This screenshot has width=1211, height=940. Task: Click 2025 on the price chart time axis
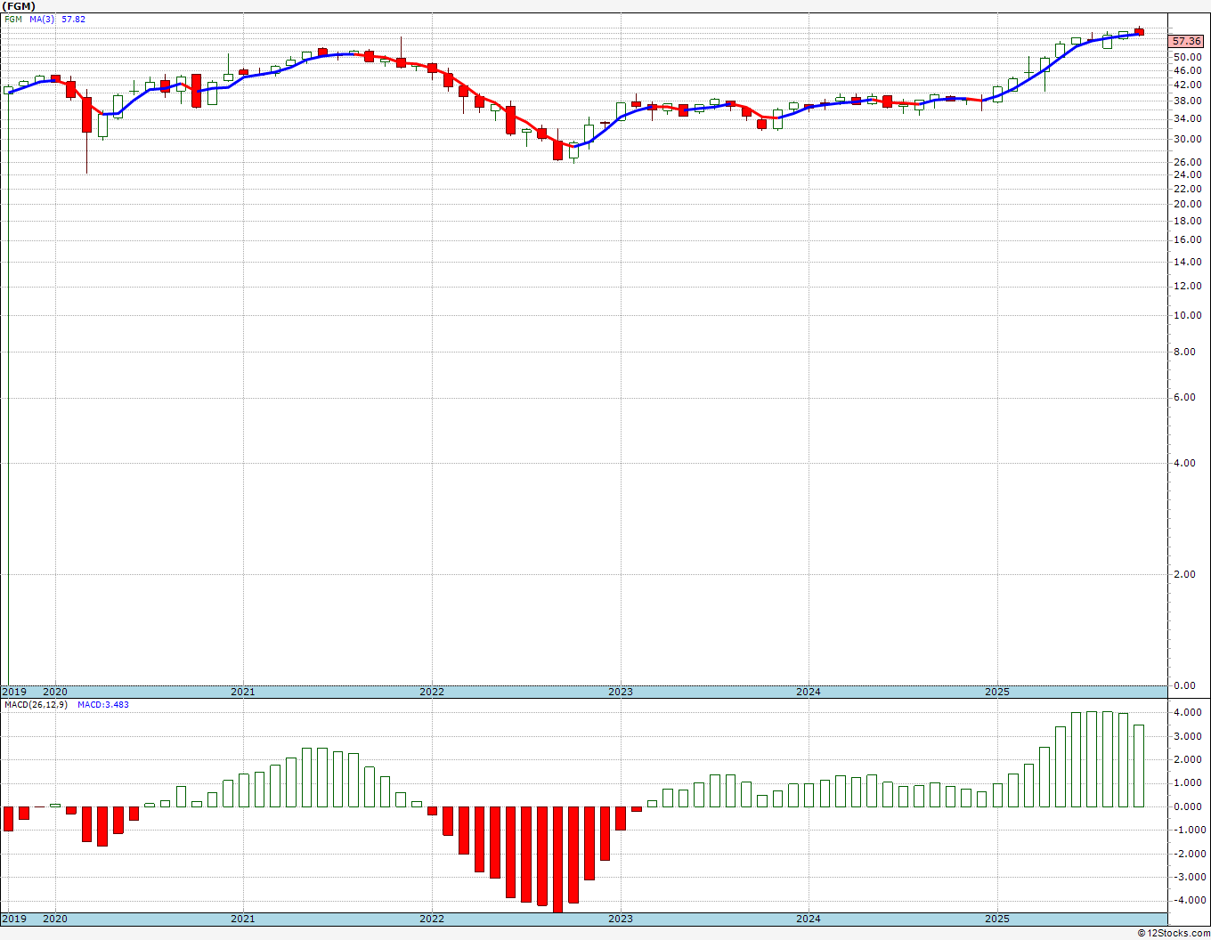(997, 692)
